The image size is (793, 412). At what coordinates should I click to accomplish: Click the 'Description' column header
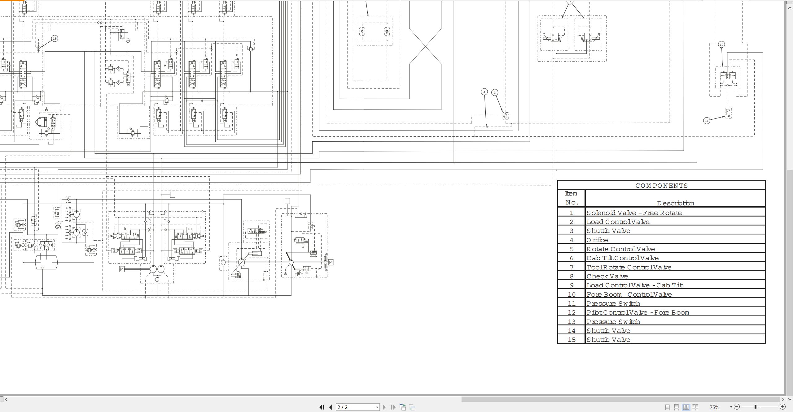(x=676, y=203)
